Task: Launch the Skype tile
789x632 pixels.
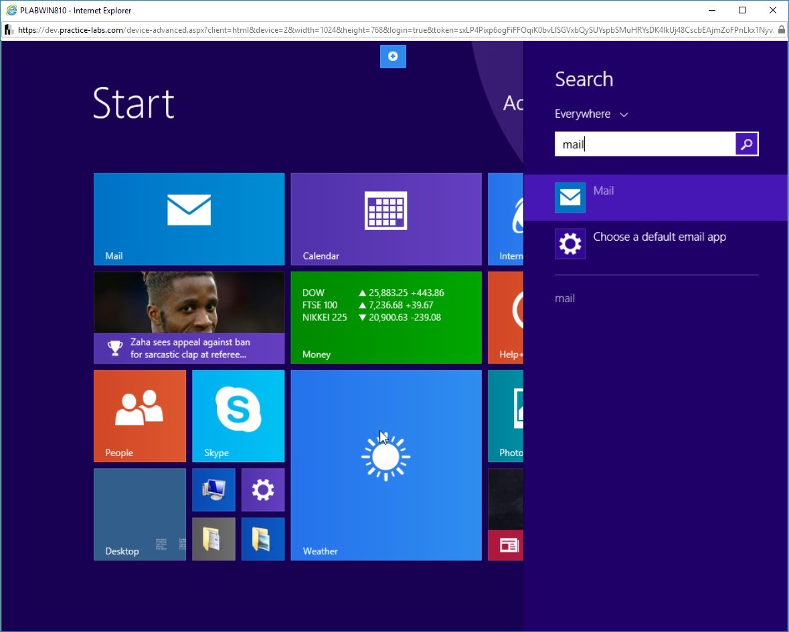Action: tap(238, 416)
